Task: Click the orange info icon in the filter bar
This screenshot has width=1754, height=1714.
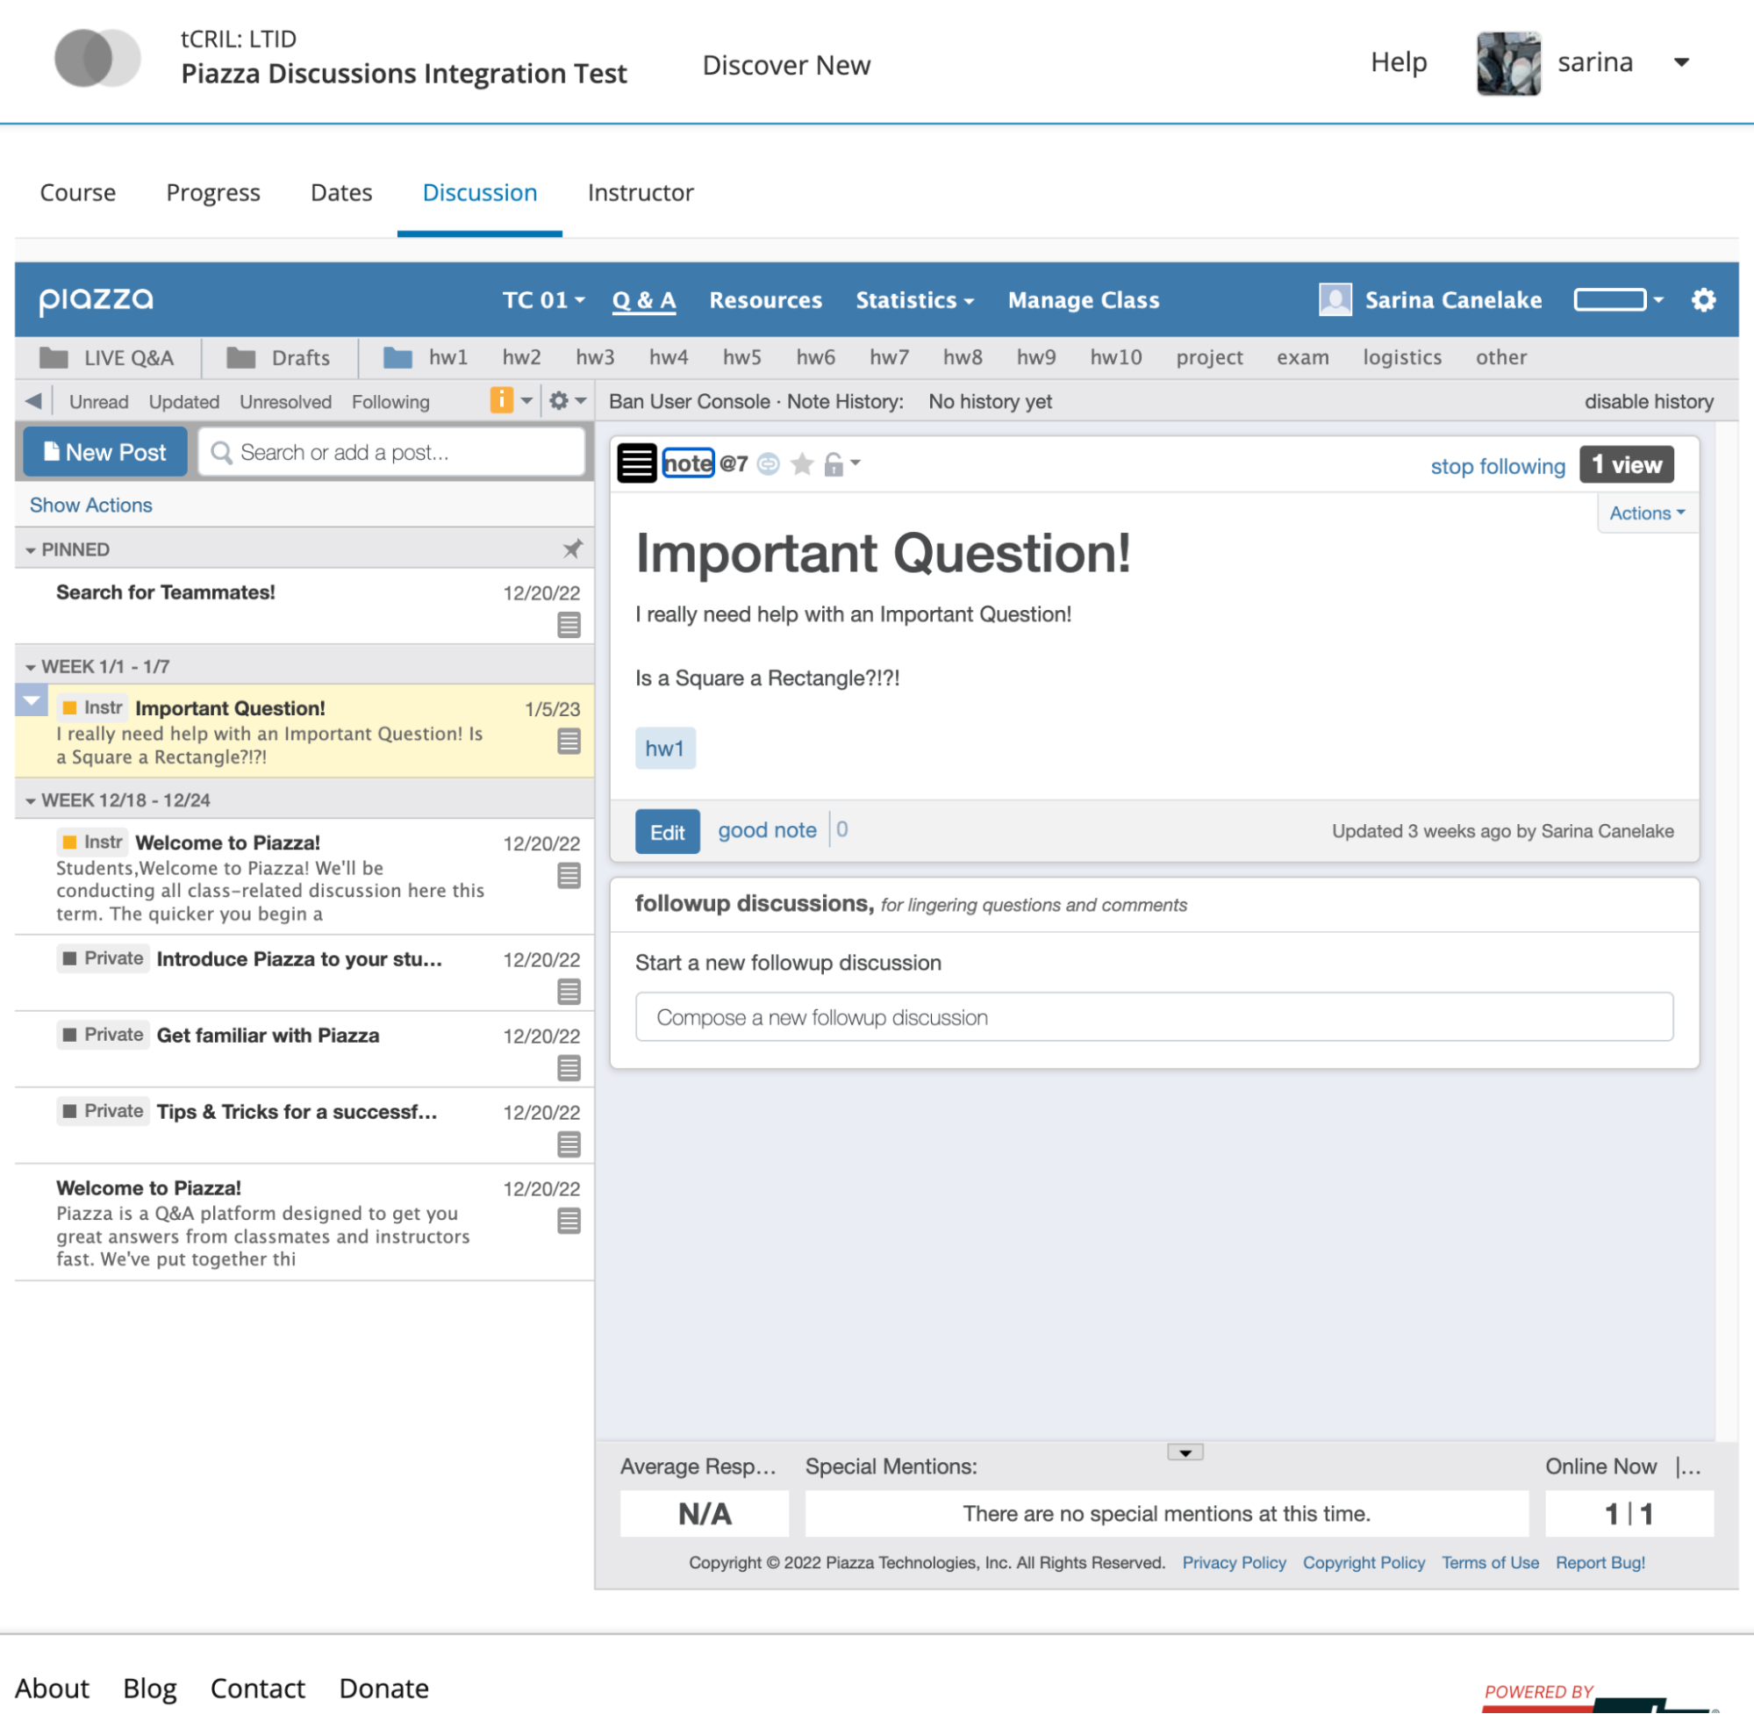Action: pyautogui.click(x=501, y=400)
